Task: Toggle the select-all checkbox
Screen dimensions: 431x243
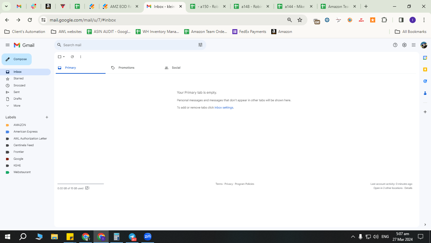Action: (x=60, y=57)
